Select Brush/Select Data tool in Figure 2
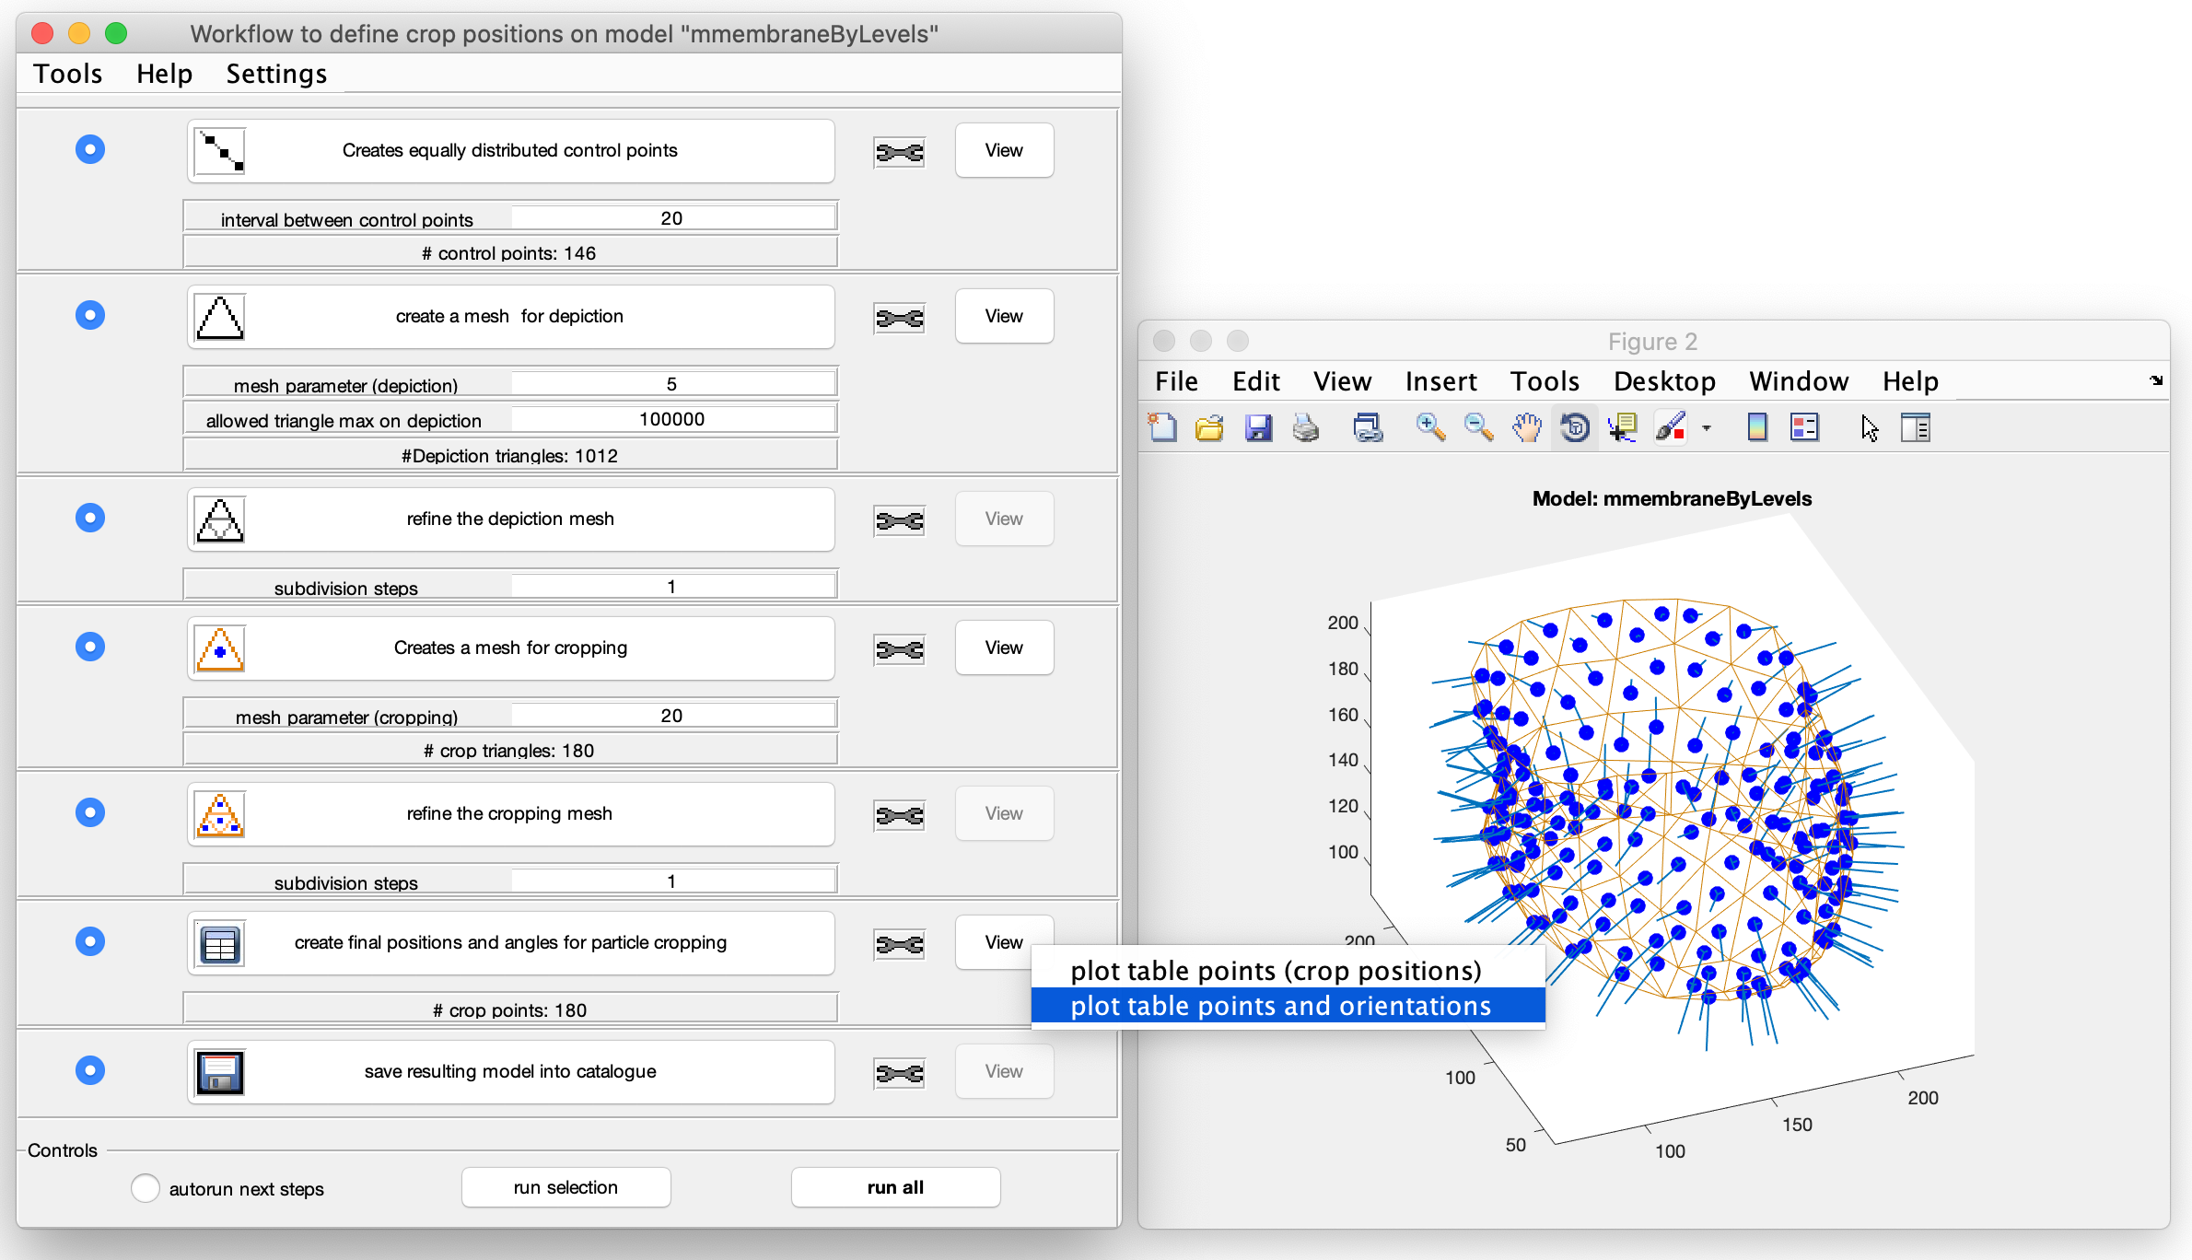2192x1260 pixels. pos(1671,427)
